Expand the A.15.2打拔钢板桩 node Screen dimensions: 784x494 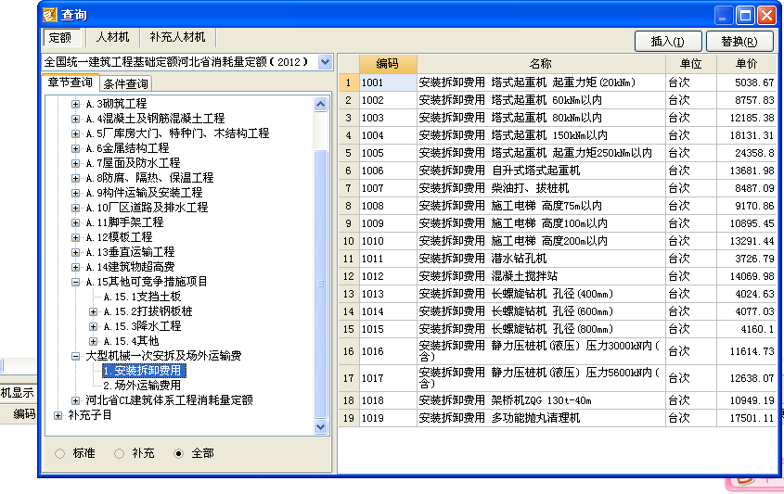93,311
